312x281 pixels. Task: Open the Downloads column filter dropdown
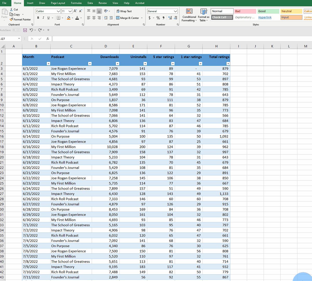(117, 64)
